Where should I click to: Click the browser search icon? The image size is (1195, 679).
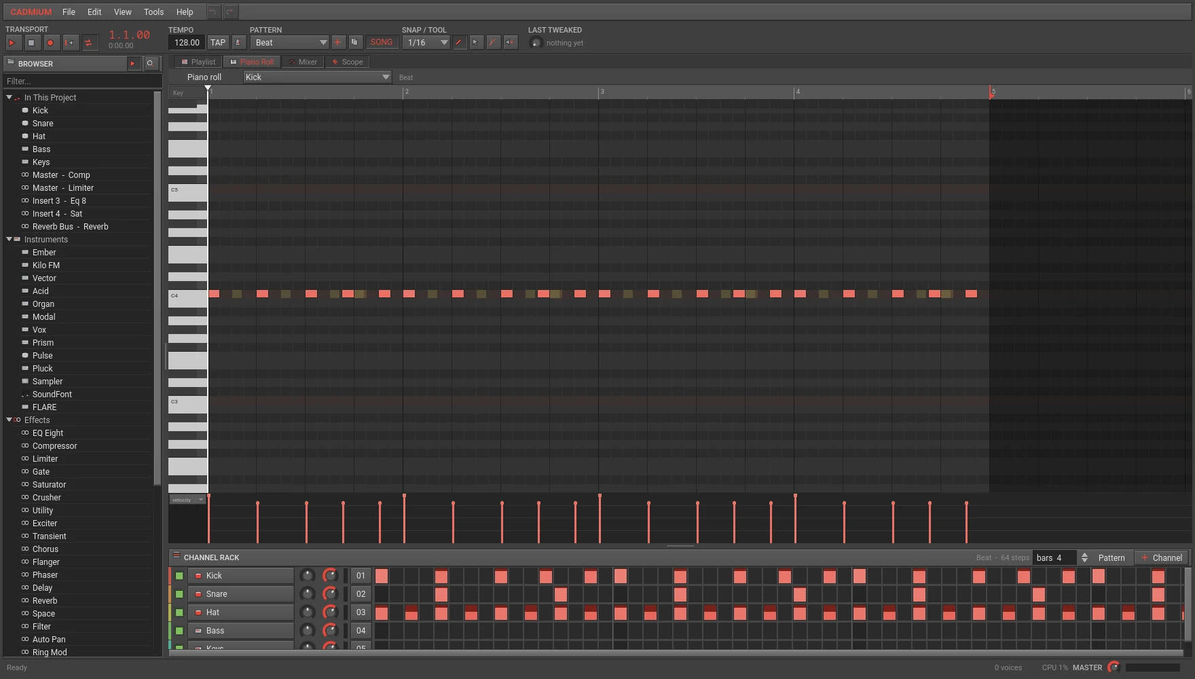click(150, 63)
